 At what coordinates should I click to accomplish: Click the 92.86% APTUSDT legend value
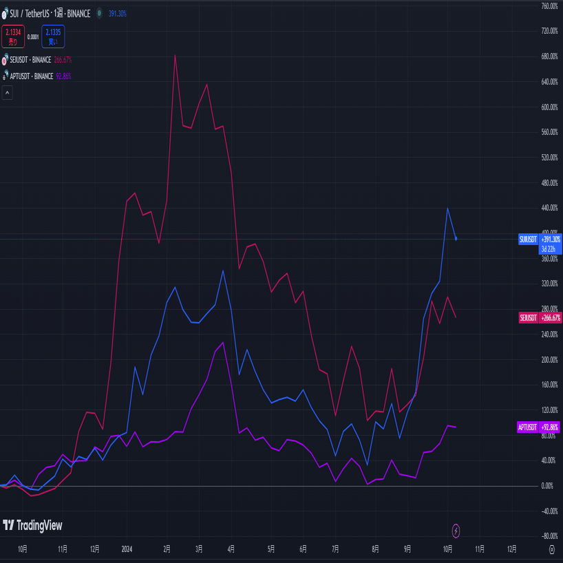coord(63,76)
